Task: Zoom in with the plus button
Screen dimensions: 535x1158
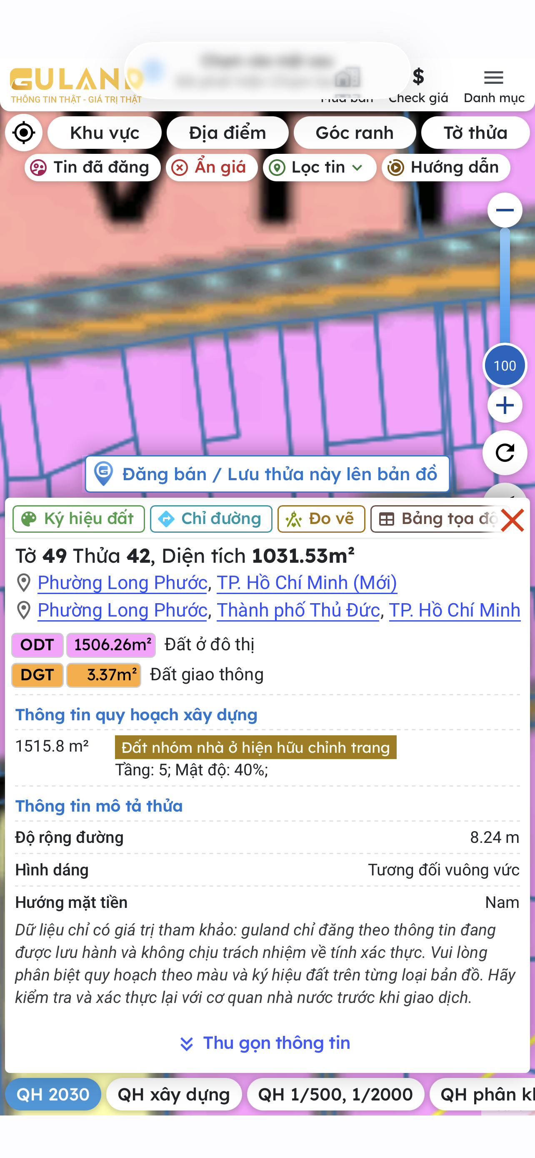Action: (505, 406)
